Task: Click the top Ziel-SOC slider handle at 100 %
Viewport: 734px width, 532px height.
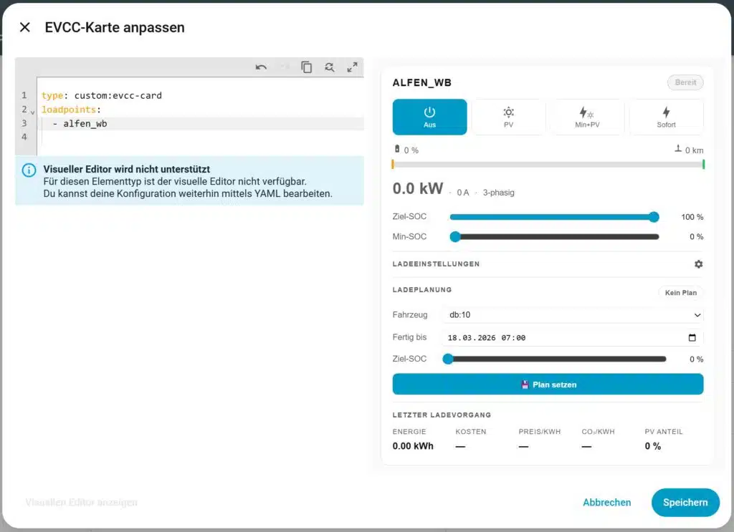Action: pos(653,217)
